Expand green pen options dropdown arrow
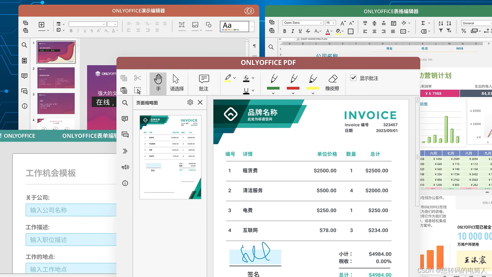 pos(273,93)
